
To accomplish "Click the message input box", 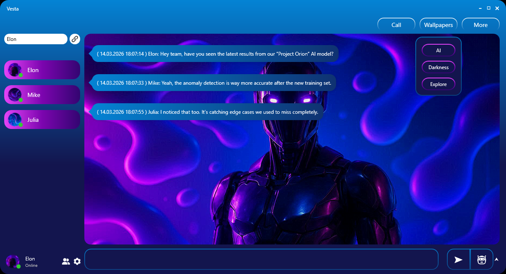I will tap(261, 259).
